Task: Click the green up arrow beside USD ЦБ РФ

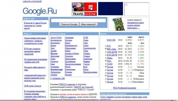Action: (x=106, y=52)
